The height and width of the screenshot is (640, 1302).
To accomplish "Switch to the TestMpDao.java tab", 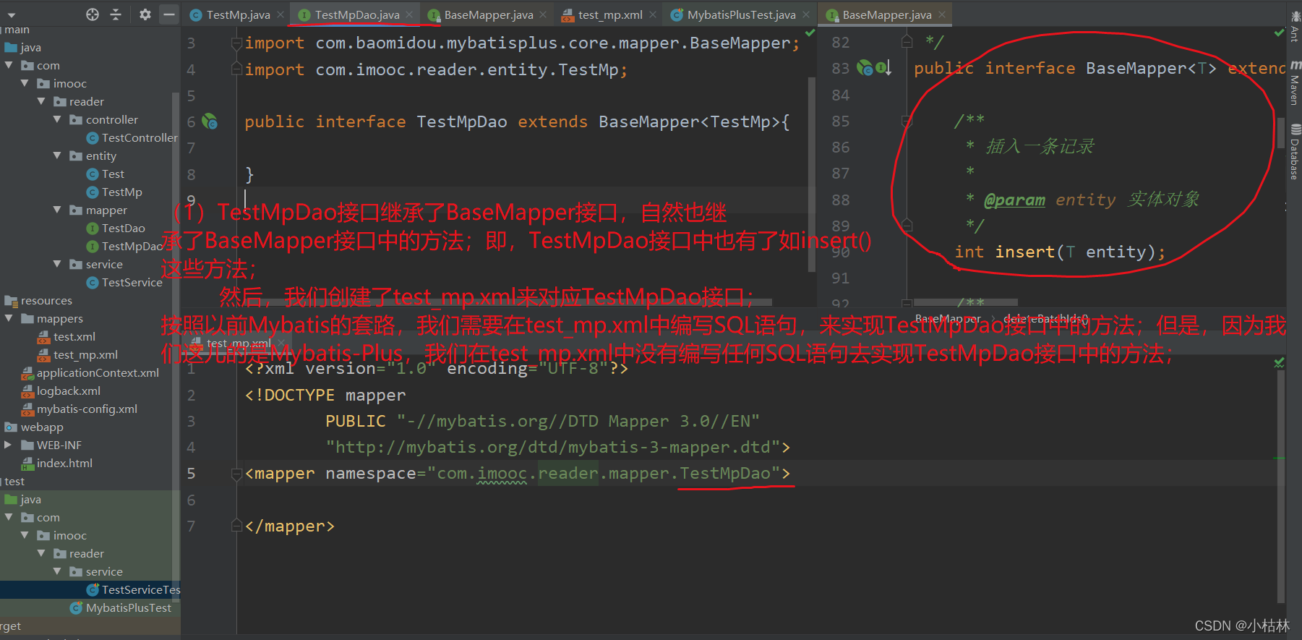I will tap(356, 14).
